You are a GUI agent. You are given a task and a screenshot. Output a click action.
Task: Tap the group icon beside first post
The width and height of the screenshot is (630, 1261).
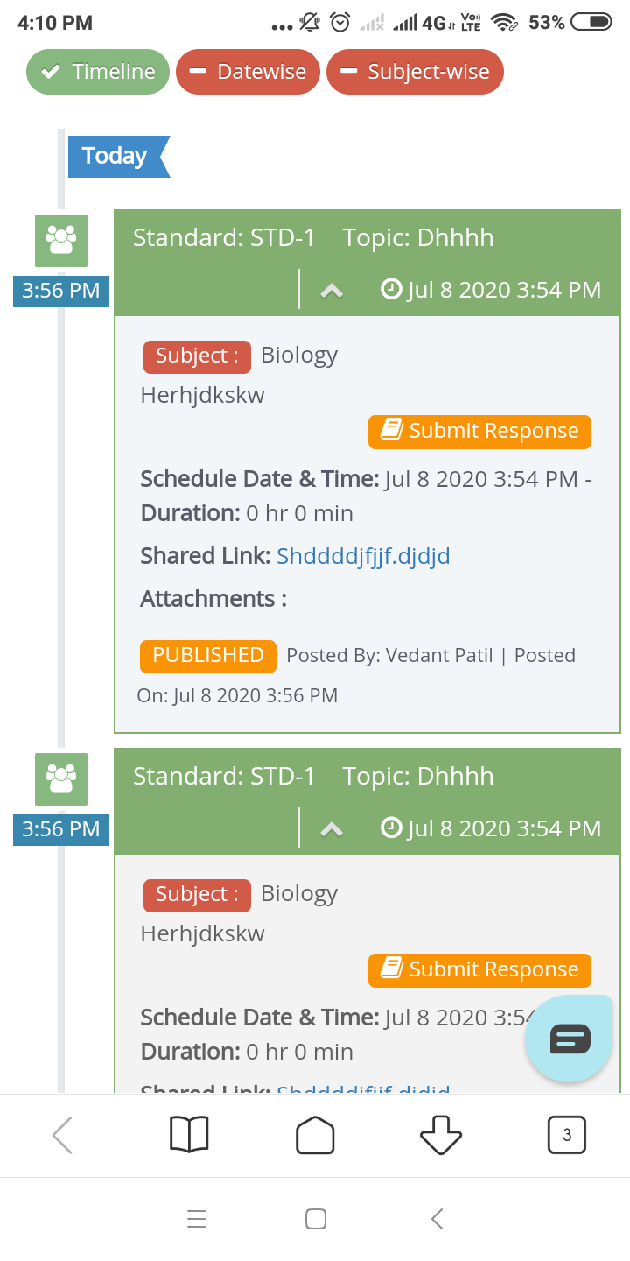[61, 241]
